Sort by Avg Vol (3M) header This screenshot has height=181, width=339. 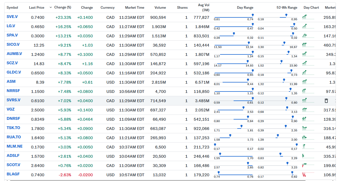coord(203,8)
